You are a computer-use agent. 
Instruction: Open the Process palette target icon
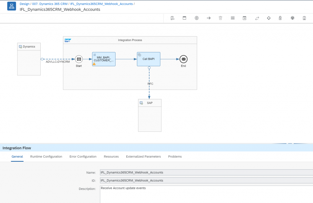click(197, 18)
